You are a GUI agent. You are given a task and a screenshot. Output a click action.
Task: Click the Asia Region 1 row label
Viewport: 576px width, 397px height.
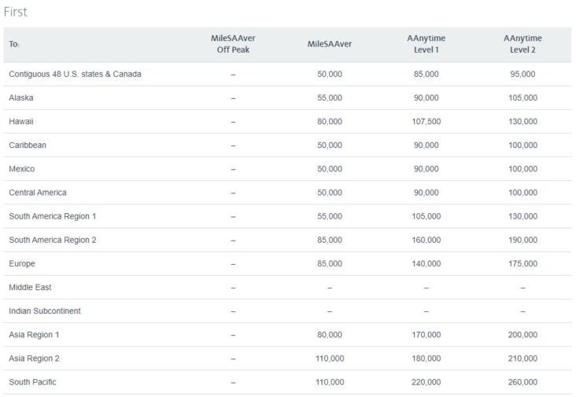pos(34,335)
